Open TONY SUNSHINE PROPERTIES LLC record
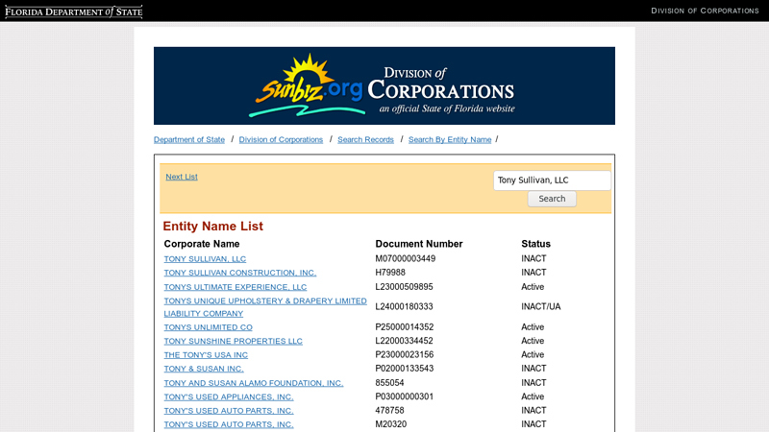The width and height of the screenshot is (769, 432). (x=233, y=341)
